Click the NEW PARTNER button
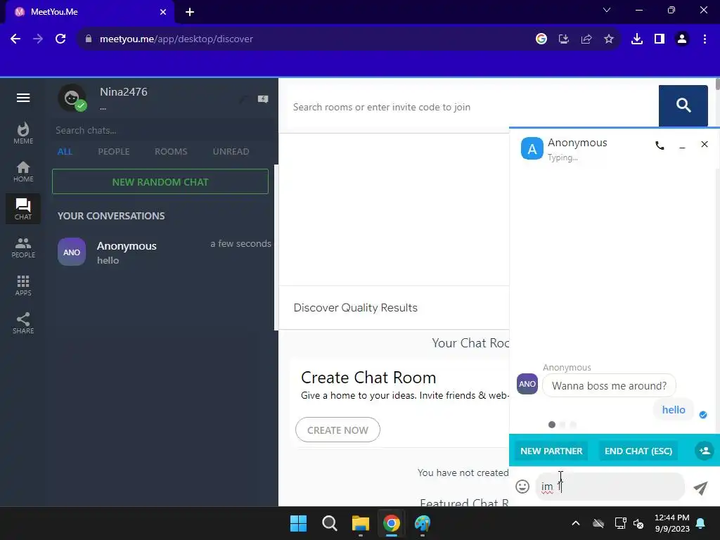The height and width of the screenshot is (540, 720). pyautogui.click(x=551, y=451)
